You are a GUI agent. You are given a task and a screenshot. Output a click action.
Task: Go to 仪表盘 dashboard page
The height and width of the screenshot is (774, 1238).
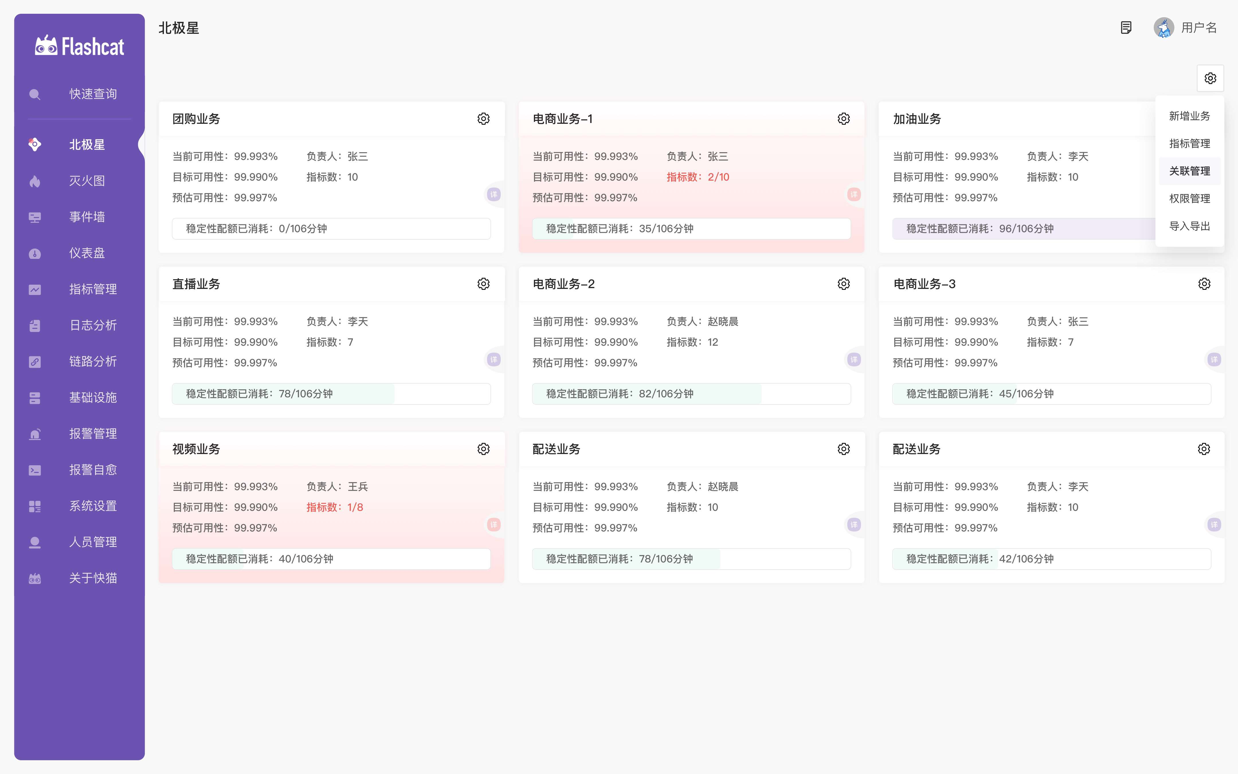87,253
